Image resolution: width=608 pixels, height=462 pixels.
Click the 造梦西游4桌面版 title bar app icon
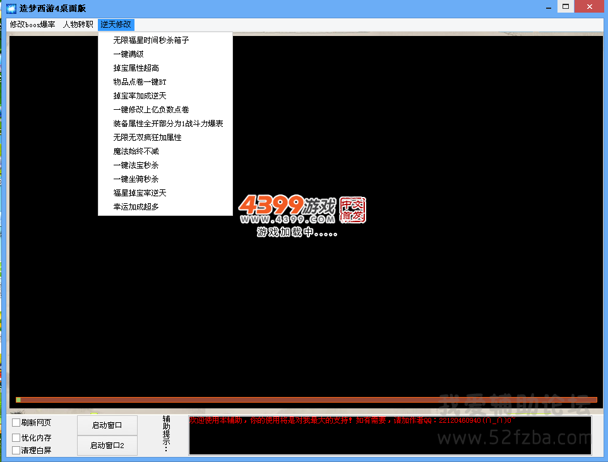coord(11,8)
